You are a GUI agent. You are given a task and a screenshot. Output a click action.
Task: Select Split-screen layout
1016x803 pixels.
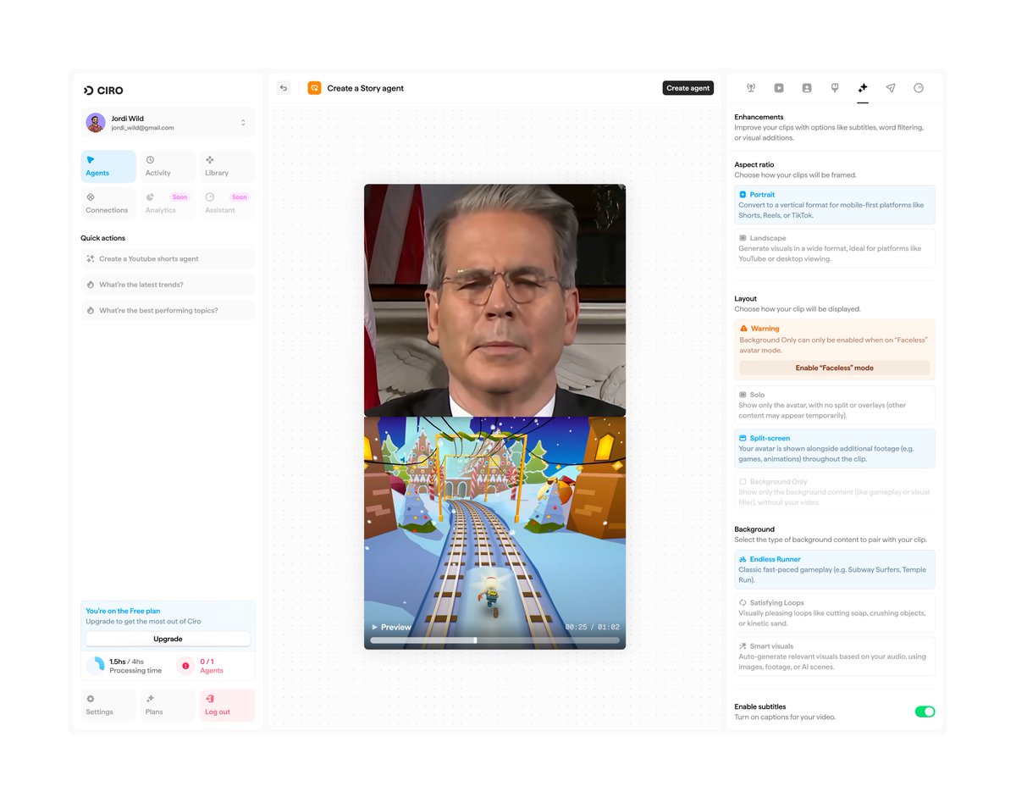tap(834, 448)
